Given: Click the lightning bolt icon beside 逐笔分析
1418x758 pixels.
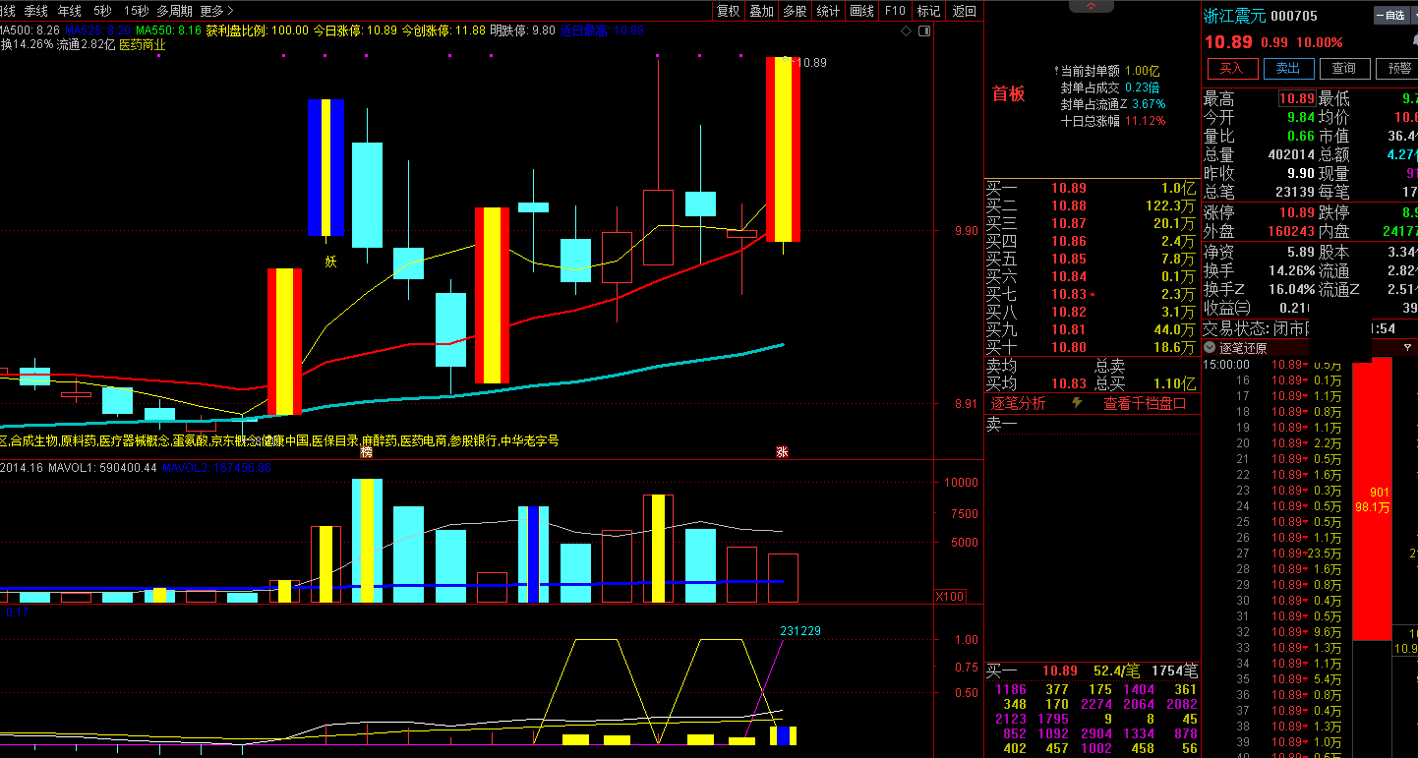Looking at the screenshot, I should [1077, 403].
